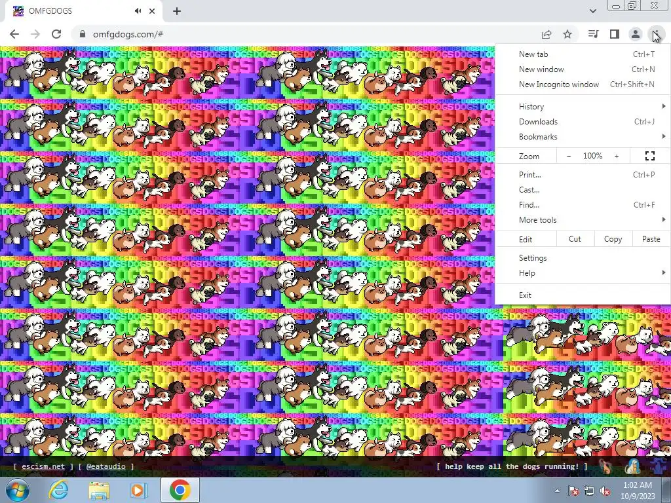The height and width of the screenshot is (503, 671).
Task: Increase zoom with plus button
Action: 617,156
